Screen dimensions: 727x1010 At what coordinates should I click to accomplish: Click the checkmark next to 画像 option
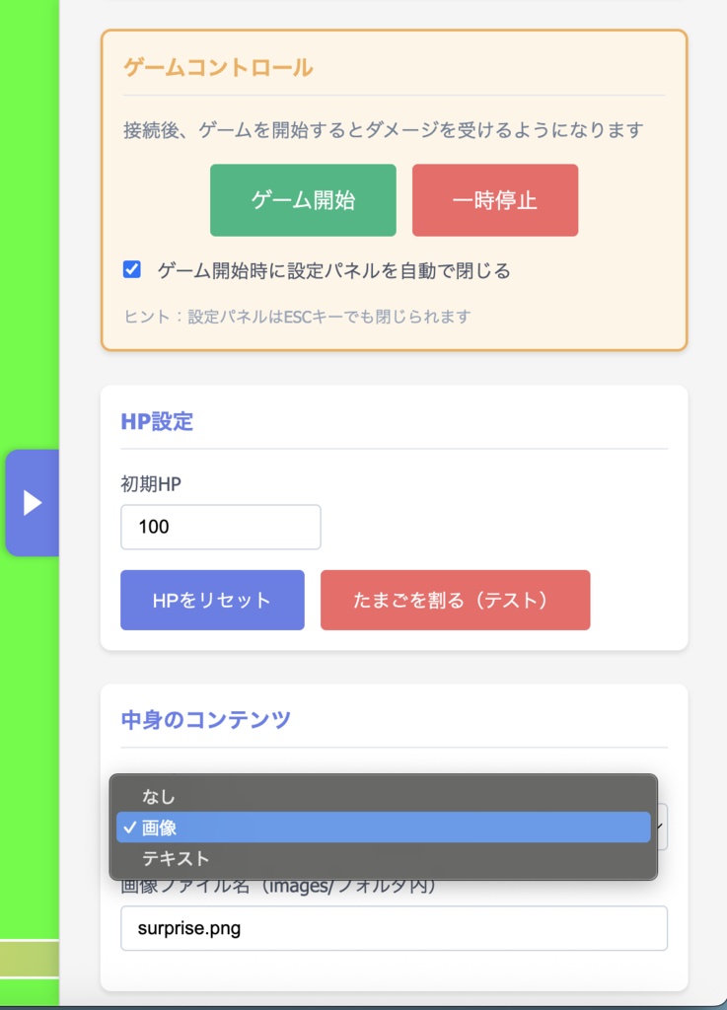pos(129,828)
